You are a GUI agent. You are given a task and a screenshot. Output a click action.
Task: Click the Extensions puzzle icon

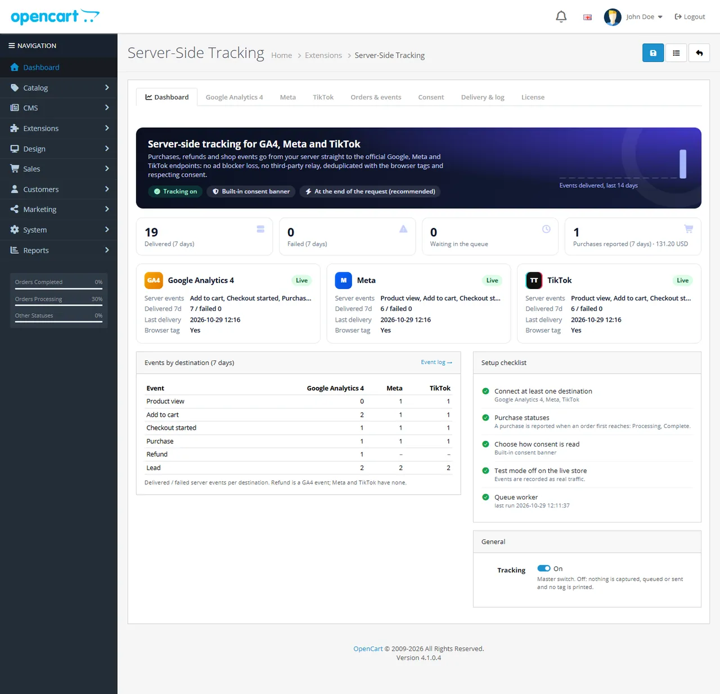point(15,128)
